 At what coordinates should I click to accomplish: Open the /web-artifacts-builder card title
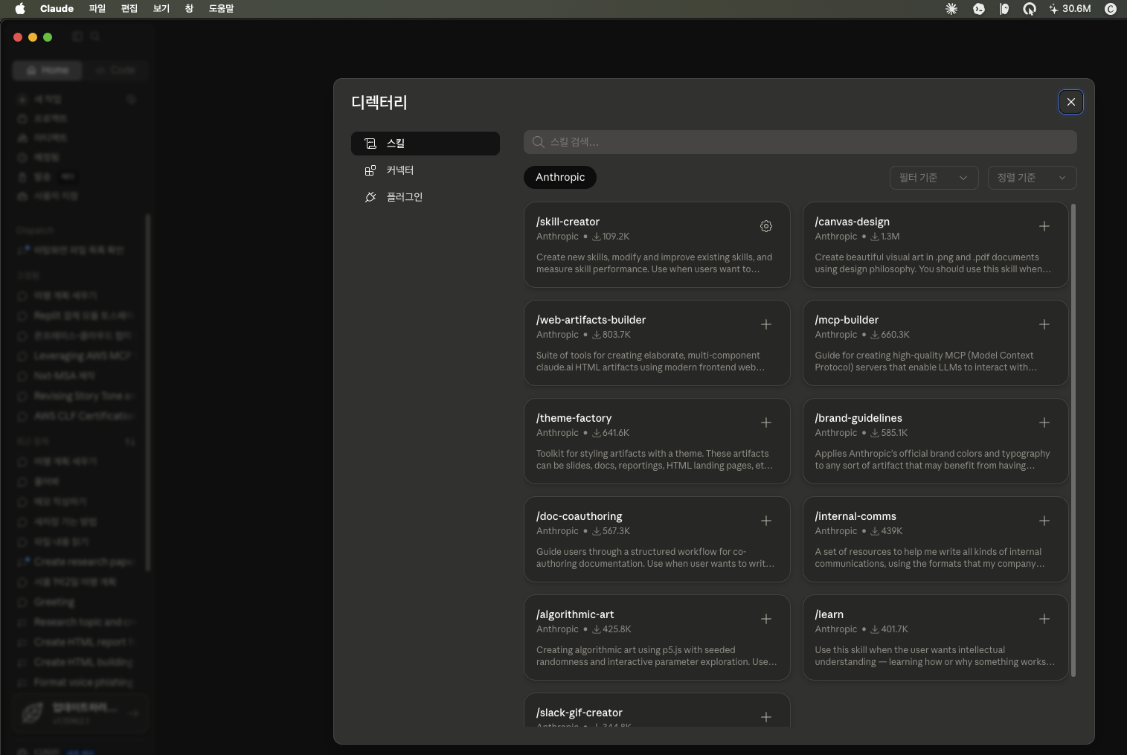click(591, 320)
